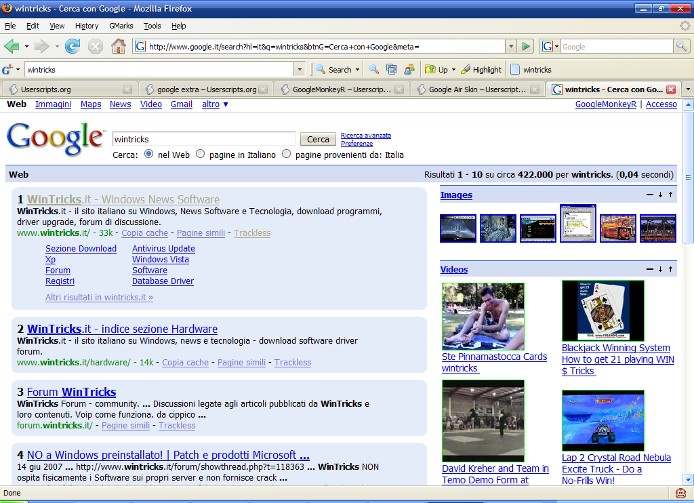Viewport: 694px width, 503px height.
Task: Click the Up folder button
Action: [436, 70]
